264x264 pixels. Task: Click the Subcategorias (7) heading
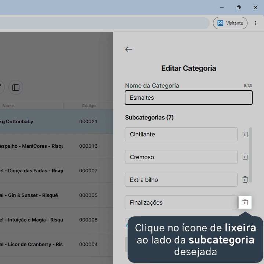149,118
